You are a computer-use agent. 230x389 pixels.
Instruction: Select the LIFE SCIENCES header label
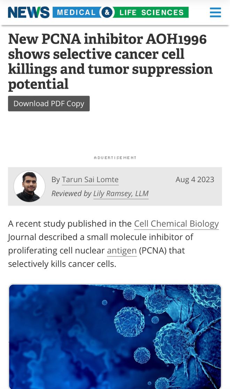pos(151,13)
